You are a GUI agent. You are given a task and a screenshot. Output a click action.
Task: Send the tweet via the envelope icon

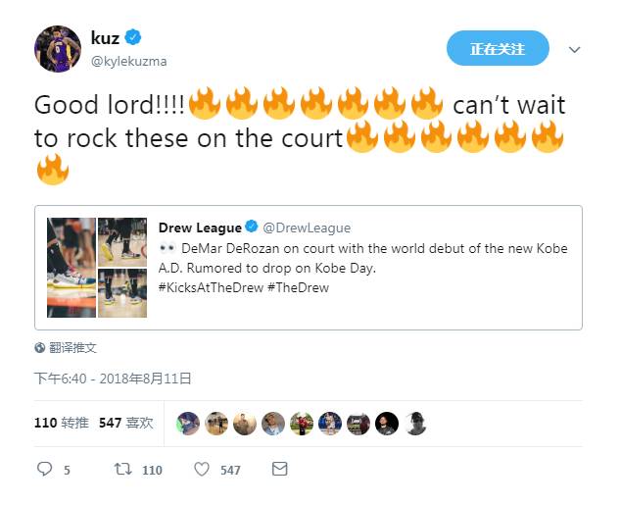[x=279, y=469]
